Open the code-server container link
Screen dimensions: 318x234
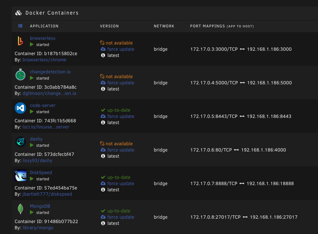coord(43,106)
